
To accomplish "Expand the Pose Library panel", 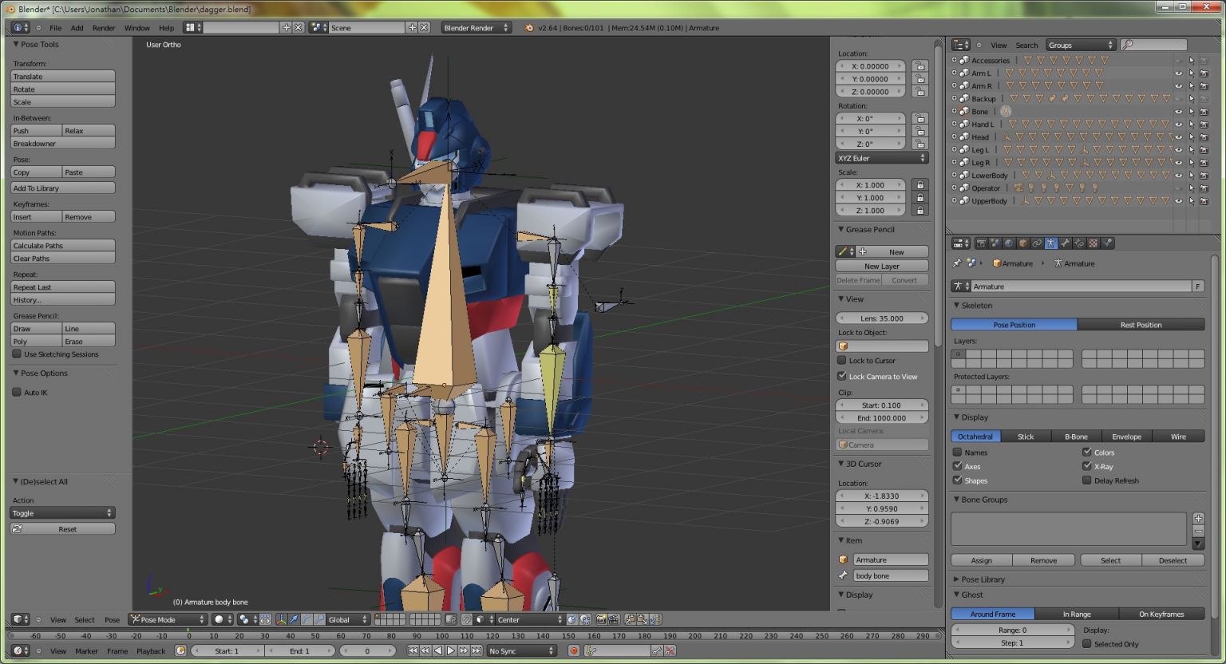I will 983,579.
